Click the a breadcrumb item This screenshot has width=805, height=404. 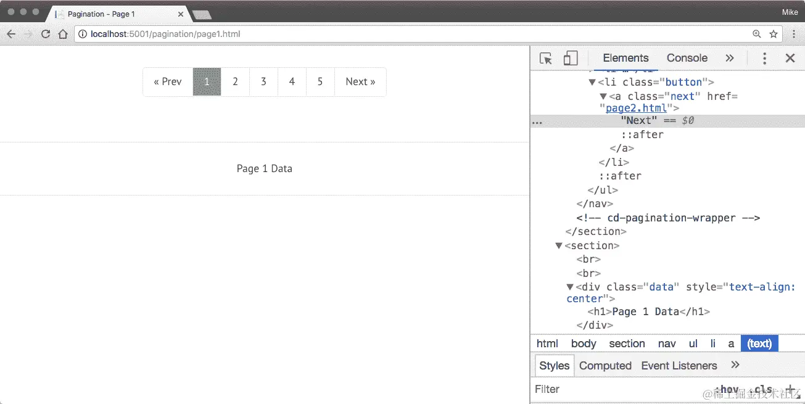pyautogui.click(x=731, y=344)
